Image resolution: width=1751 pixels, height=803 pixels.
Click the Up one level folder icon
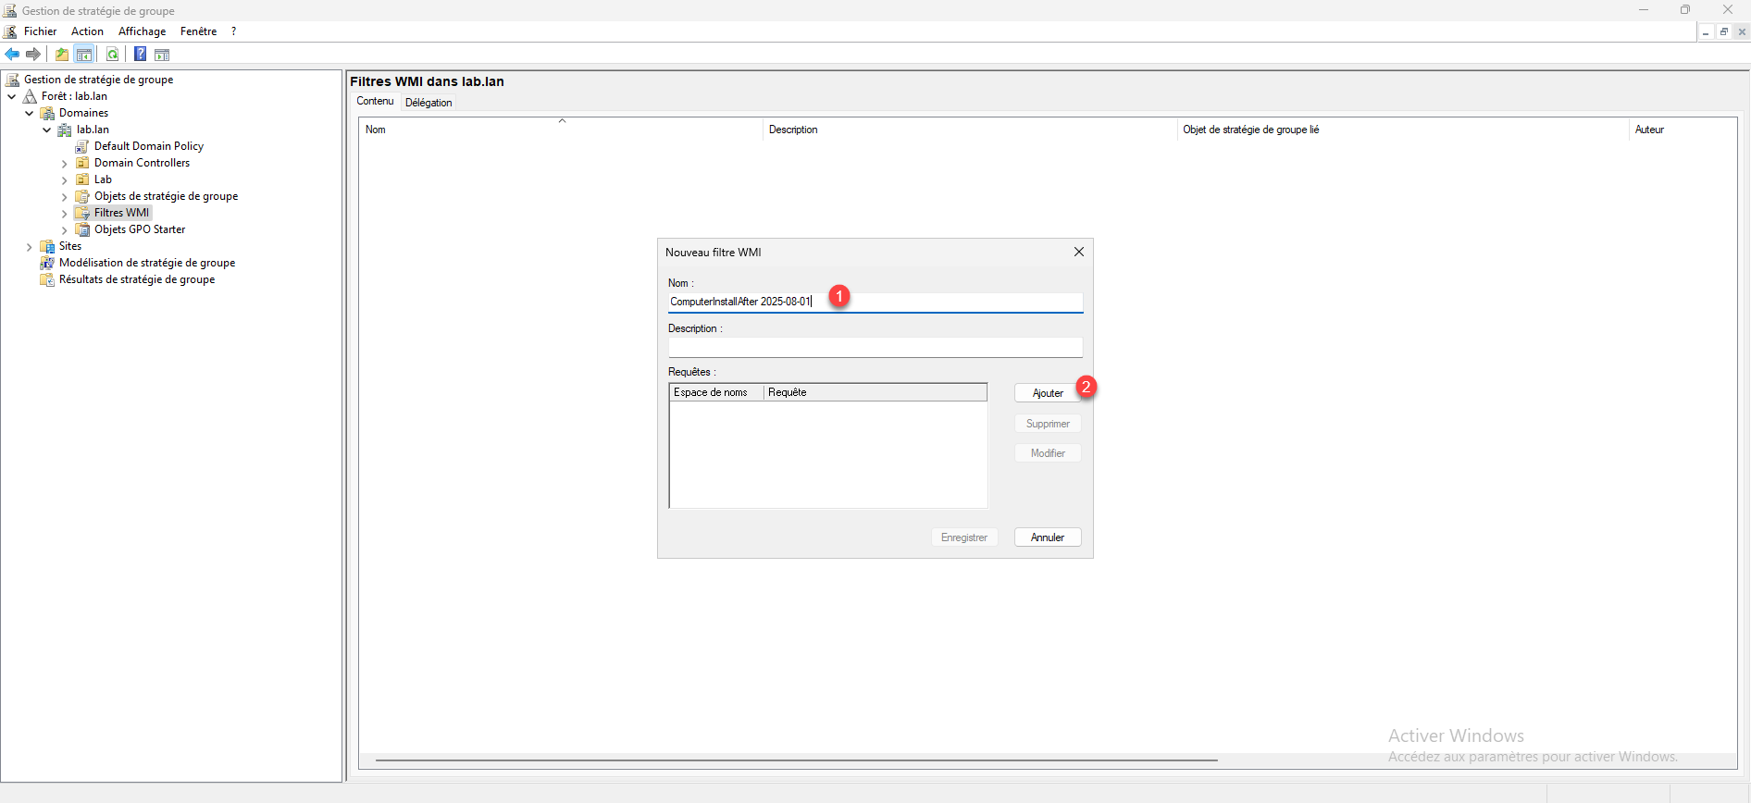62,55
